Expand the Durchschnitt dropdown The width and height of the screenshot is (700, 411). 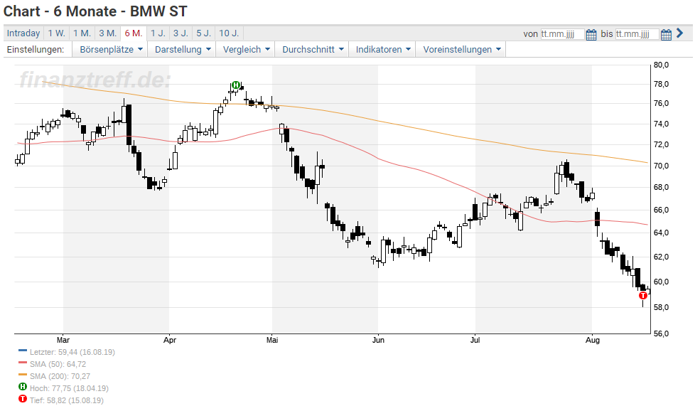click(313, 50)
